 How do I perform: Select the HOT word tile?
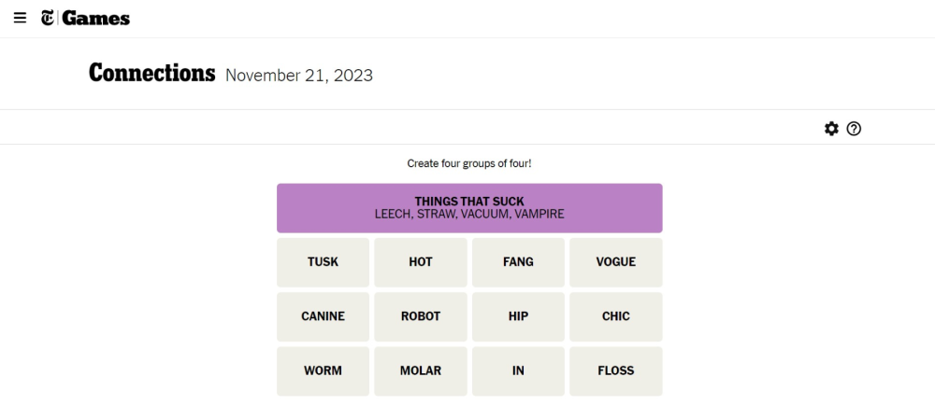[x=421, y=262]
